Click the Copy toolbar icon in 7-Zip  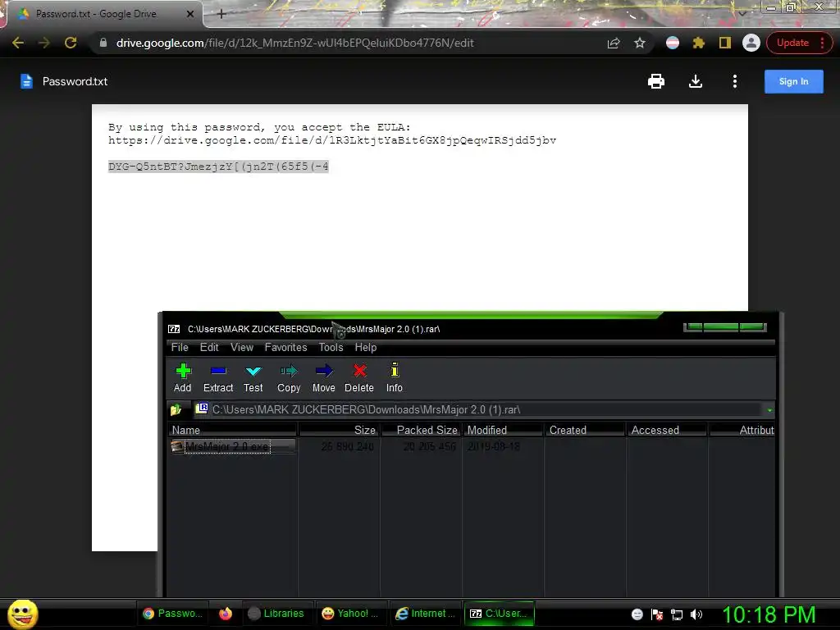pos(289,377)
